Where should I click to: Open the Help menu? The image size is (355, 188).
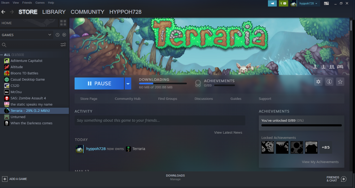click(x=51, y=3)
